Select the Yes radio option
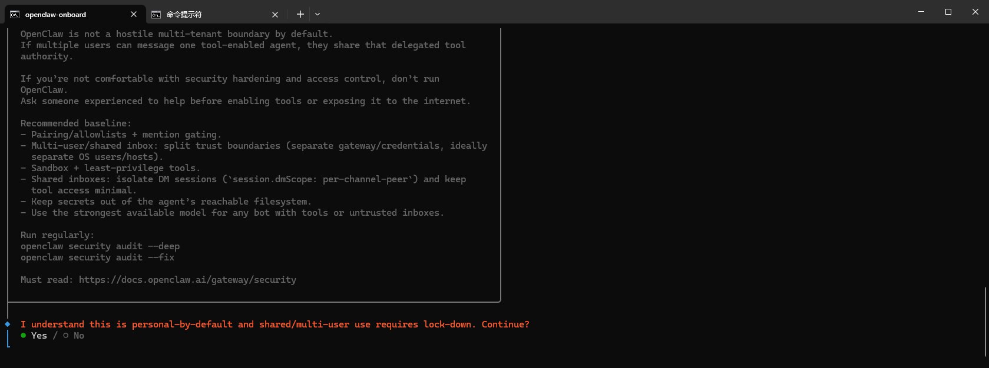Viewport: 989px width, 368px height. point(34,336)
